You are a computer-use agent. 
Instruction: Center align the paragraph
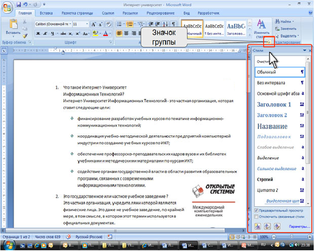(126, 33)
